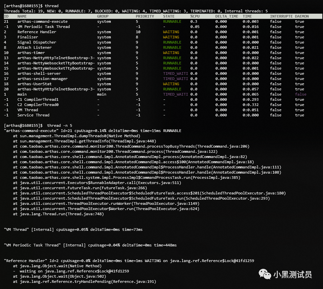Click the Finalizer thread name
Image resolution: width=323 pixels, height=289 pixels.
click(28, 37)
